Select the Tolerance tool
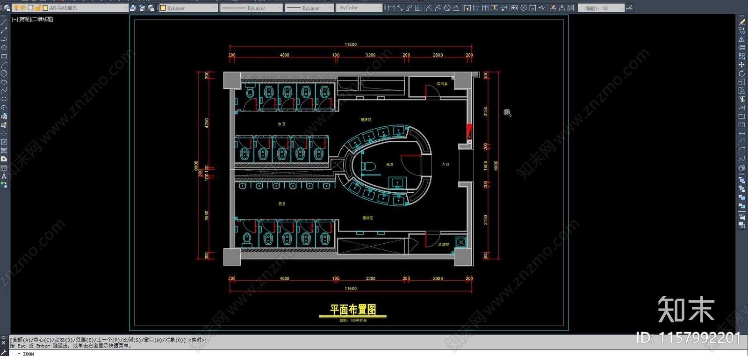The width and height of the screenshot is (748, 356). [x=514, y=8]
